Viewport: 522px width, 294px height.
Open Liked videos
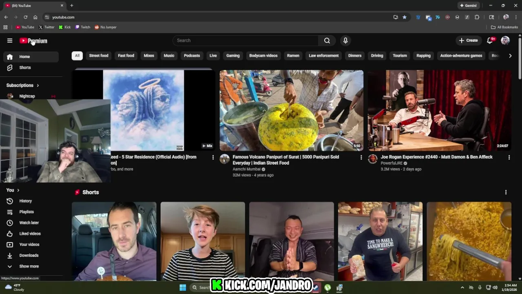point(31,234)
